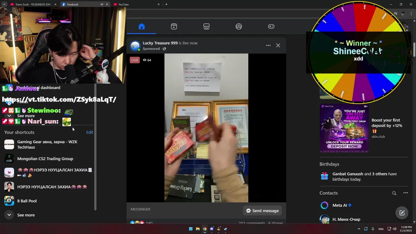Search contacts with the magnifier icon

(394, 193)
